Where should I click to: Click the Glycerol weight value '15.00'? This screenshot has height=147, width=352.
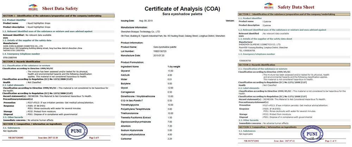pos(170,71)
